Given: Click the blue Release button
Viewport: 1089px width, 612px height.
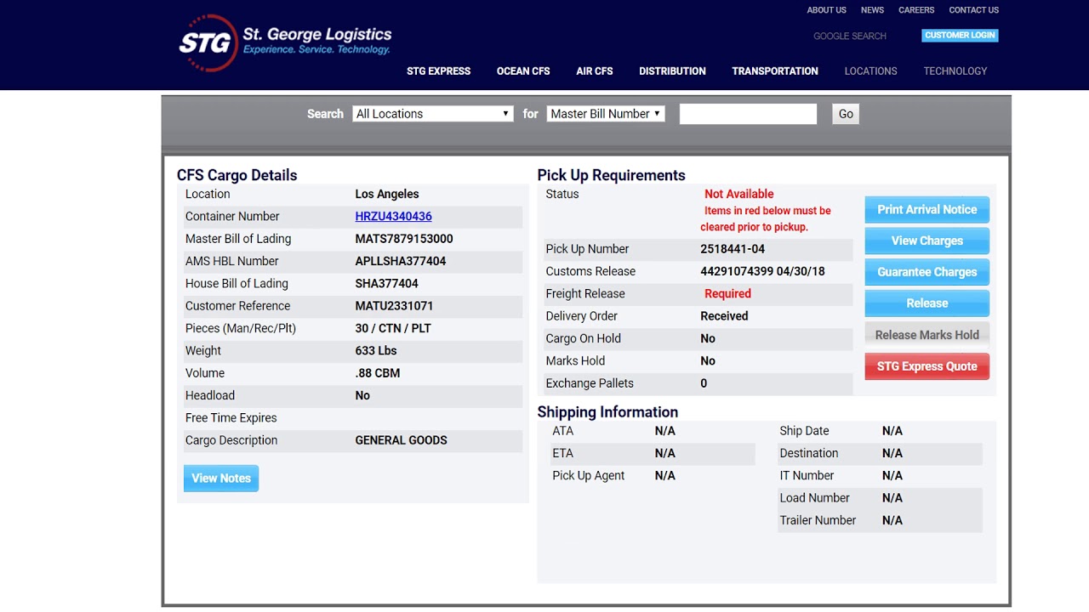Looking at the screenshot, I should click(927, 303).
